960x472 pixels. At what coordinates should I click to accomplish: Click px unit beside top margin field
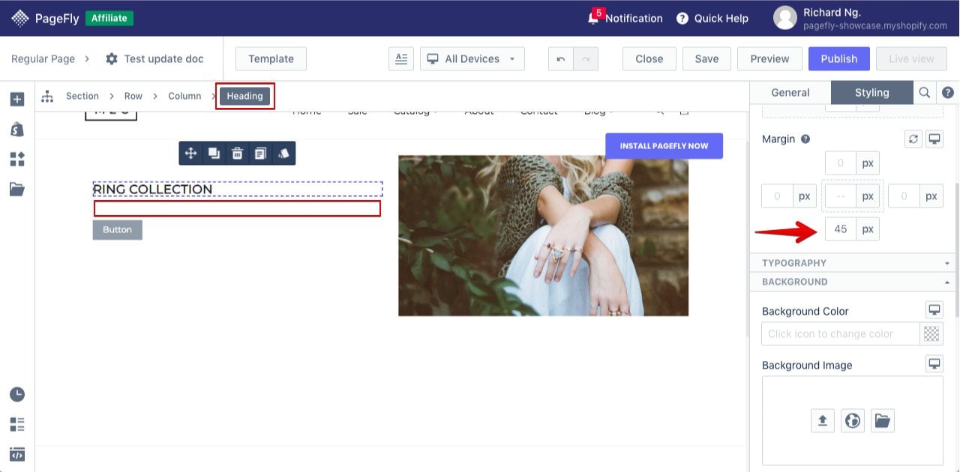point(868,163)
